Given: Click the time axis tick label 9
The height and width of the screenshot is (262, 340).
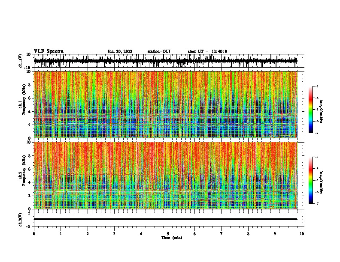Looking at the screenshot, I should (x=275, y=234).
